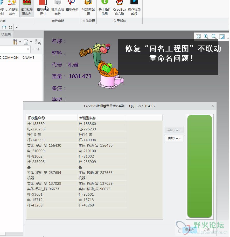Clear the model tree search field

point(28,49)
